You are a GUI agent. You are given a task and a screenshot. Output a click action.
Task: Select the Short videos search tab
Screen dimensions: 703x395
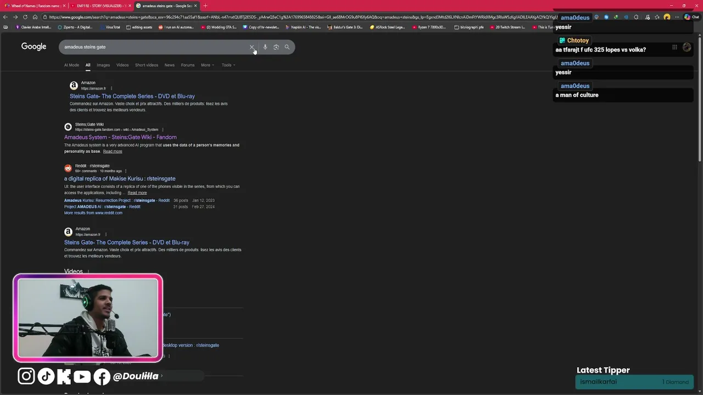147,65
